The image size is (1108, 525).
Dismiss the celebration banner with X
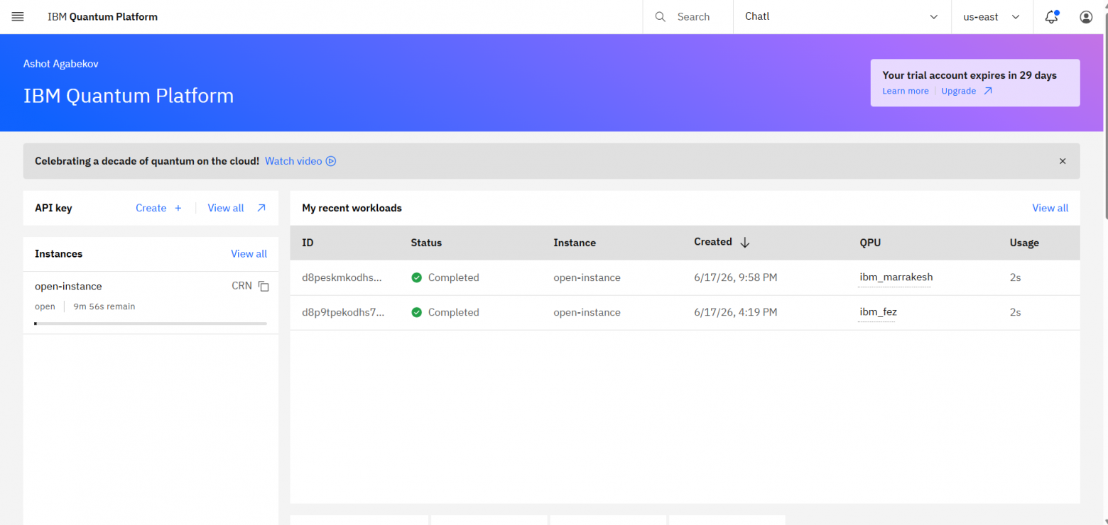pos(1063,161)
